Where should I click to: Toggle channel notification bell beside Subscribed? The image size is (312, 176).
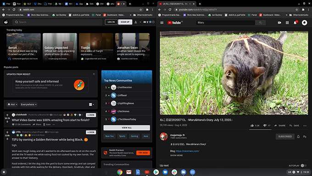pos(298,136)
